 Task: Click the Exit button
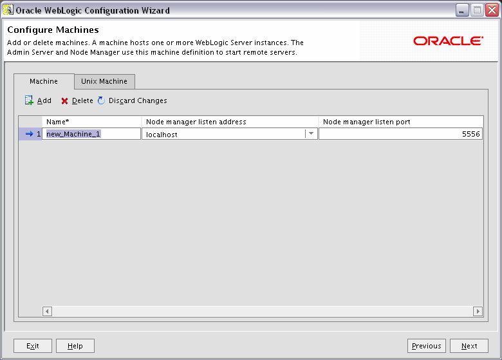pyautogui.click(x=33, y=346)
